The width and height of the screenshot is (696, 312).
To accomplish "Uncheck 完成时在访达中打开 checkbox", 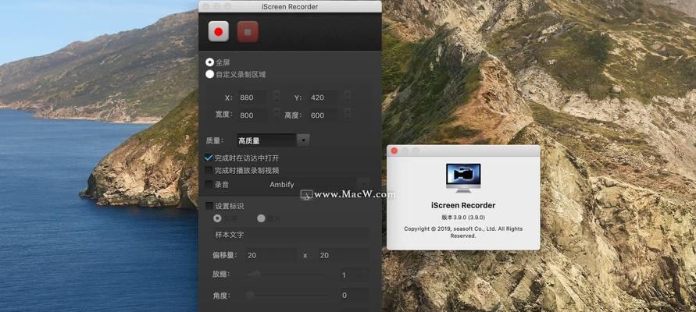I will (209, 158).
